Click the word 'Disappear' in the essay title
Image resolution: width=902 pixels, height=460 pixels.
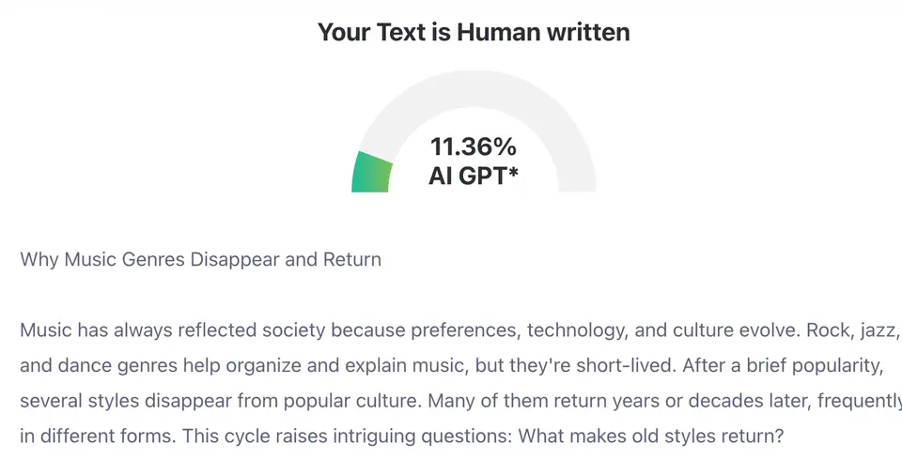234,259
